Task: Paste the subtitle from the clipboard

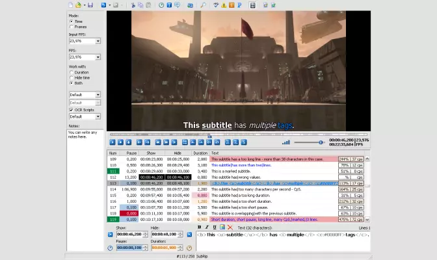Action: coord(148,5)
